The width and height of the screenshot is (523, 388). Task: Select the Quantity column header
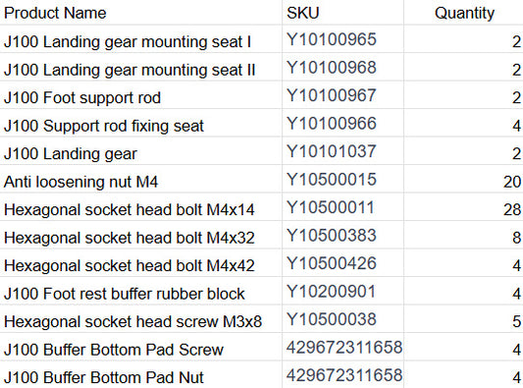[463, 12]
